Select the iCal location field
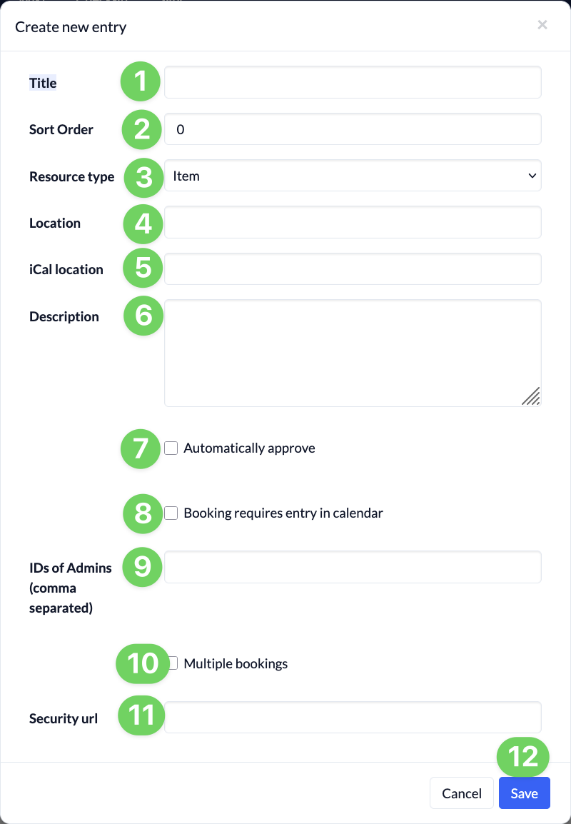 click(353, 269)
